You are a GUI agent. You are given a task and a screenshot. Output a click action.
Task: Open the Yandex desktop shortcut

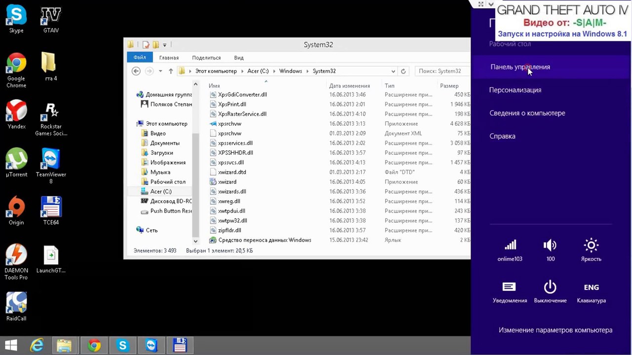click(16, 114)
